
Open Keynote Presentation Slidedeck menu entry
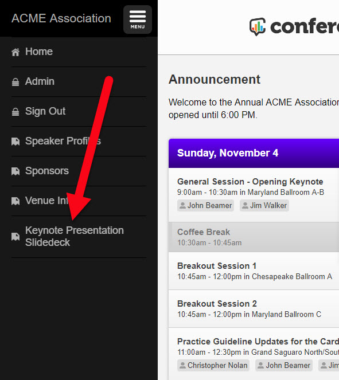point(79,237)
